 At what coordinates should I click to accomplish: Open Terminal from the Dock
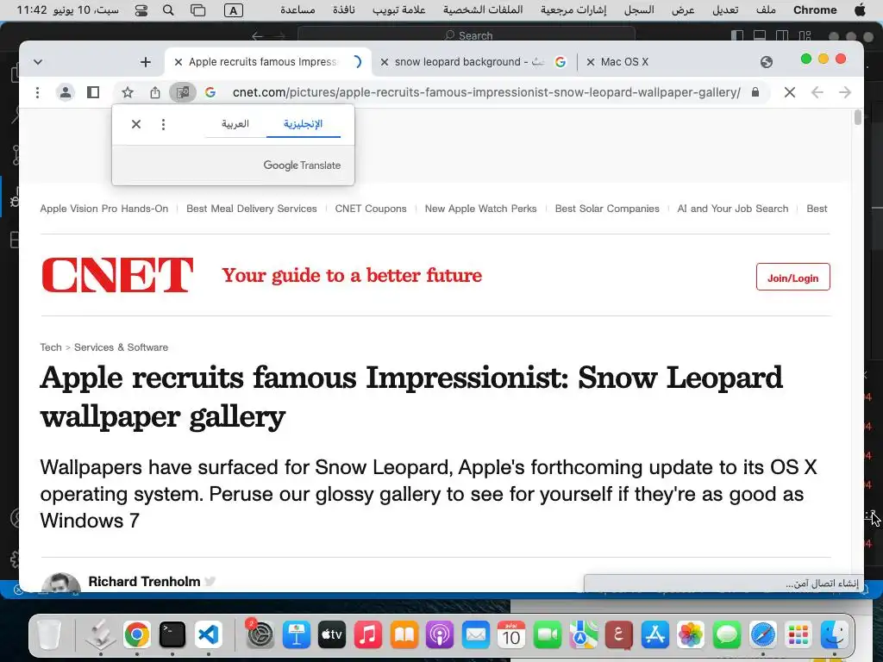172,635
